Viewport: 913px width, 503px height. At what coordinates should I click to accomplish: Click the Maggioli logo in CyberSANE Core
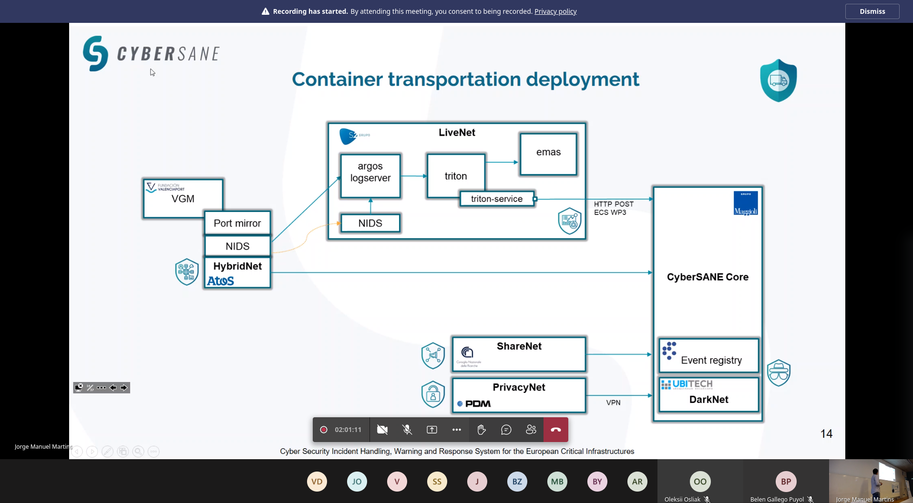(746, 203)
